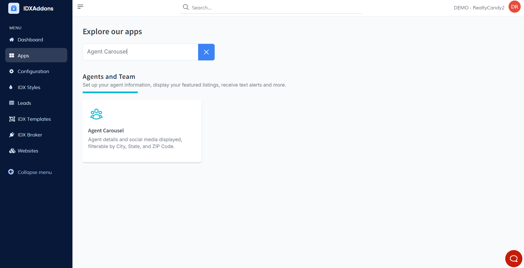Screen dimensions: 524x268
Task: Open the DR user avatar menu
Action: click(514, 7)
